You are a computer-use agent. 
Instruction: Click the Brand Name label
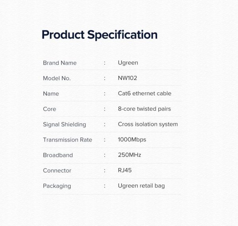tap(59, 63)
